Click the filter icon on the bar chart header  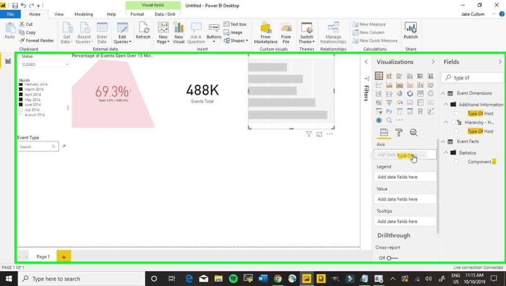[x=309, y=134]
